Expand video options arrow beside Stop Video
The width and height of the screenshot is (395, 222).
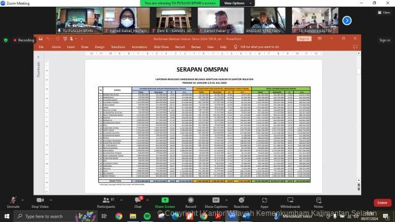pos(51,200)
